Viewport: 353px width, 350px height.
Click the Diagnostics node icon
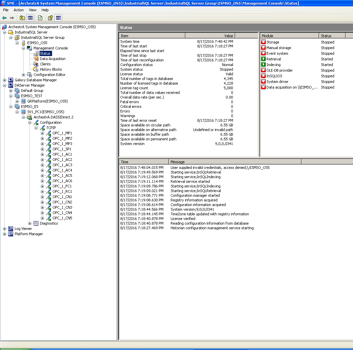click(36, 223)
